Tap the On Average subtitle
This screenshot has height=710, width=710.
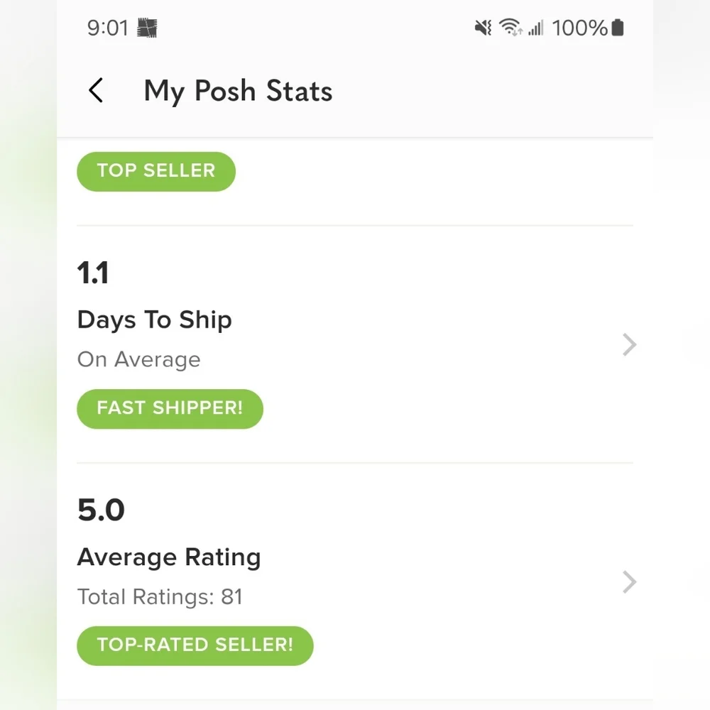138,359
